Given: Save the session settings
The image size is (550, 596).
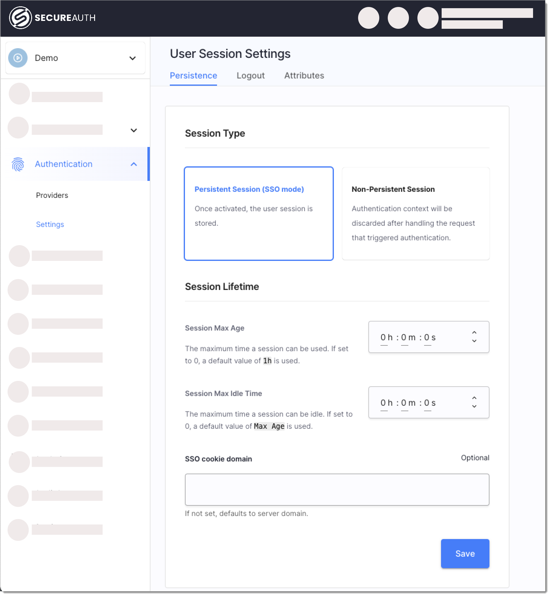Looking at the screenshot, I should point(465,554).
